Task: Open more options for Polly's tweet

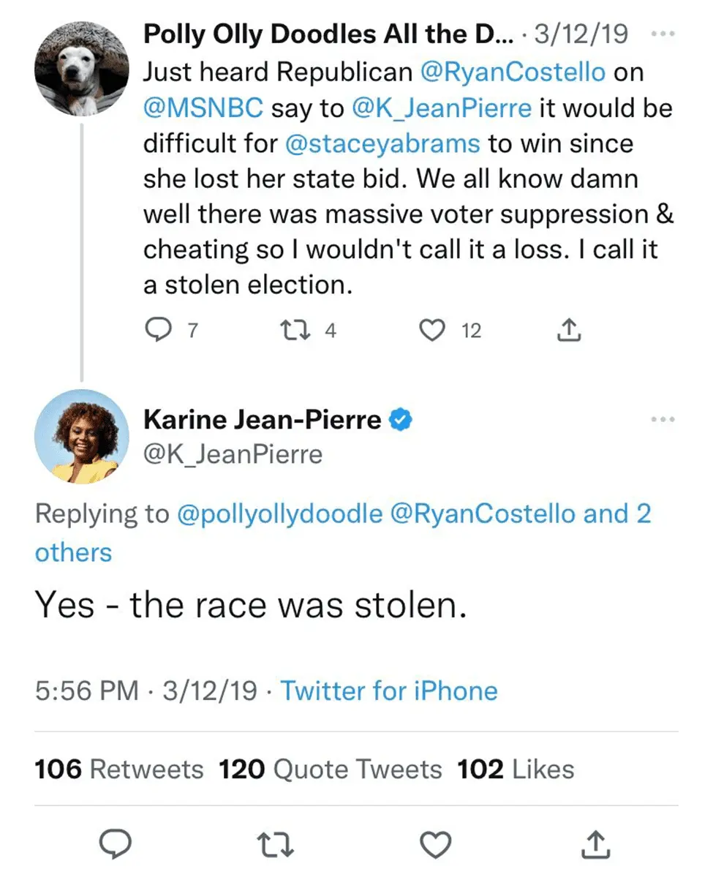Action: coord(663,34)
